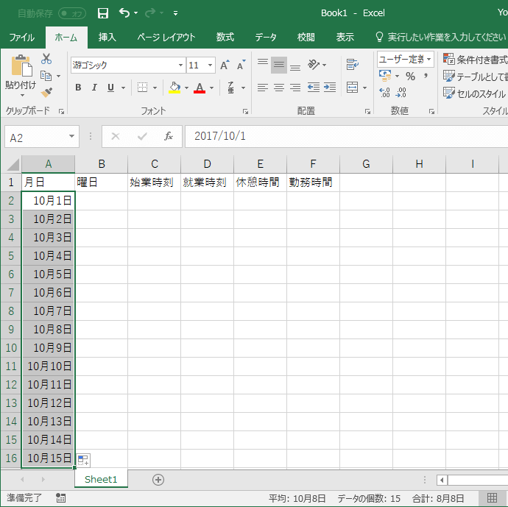Align text right
The image size is (508, 507).
tap(295, 88)
